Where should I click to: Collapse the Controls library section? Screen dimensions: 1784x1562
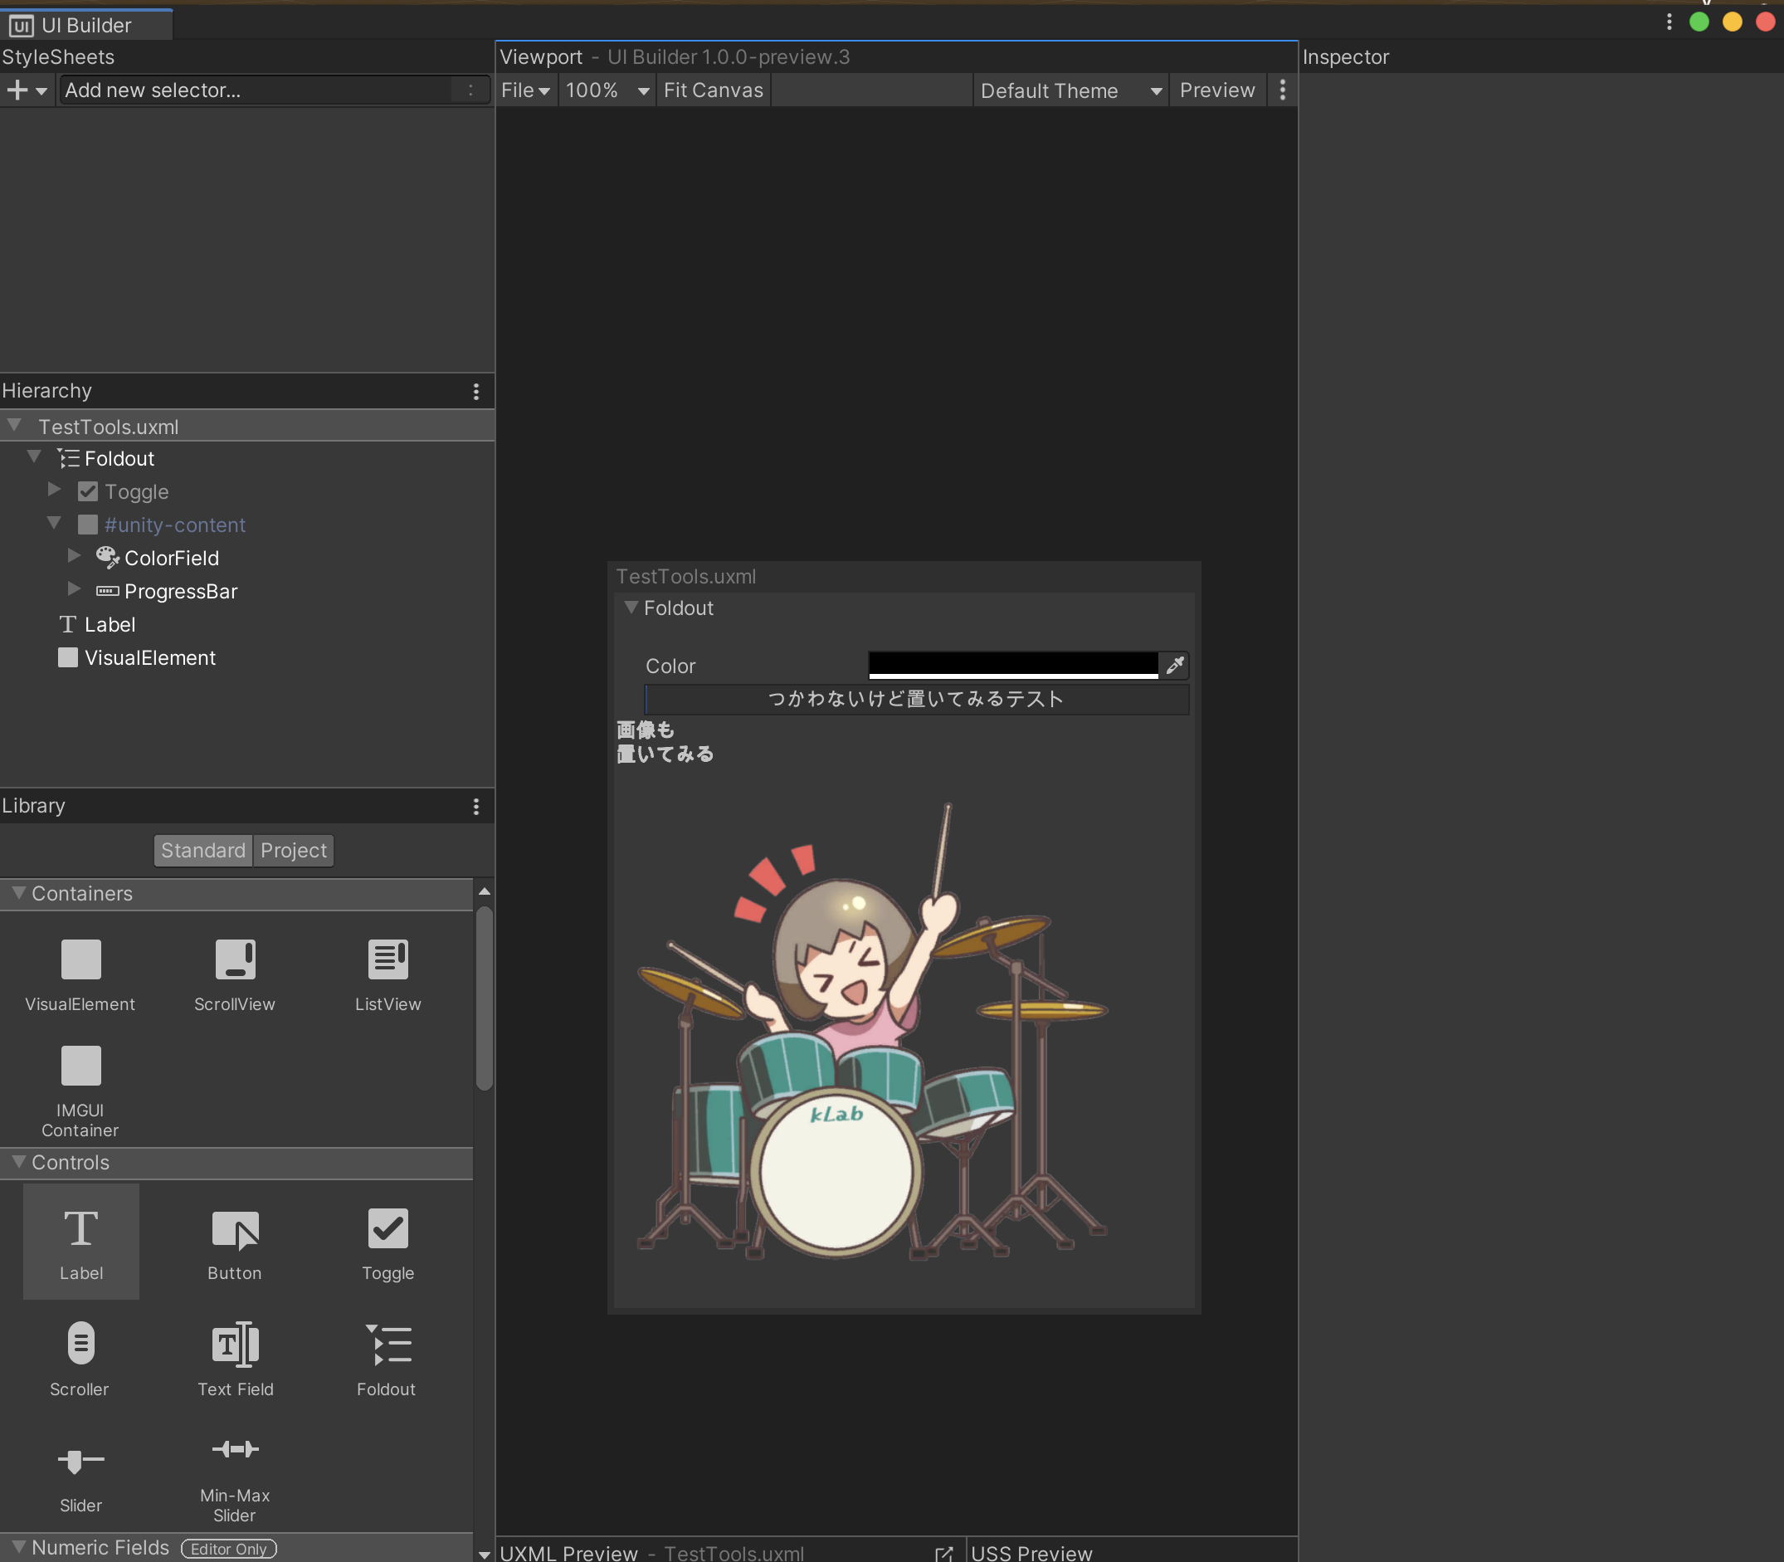[x=18, y=1162]
